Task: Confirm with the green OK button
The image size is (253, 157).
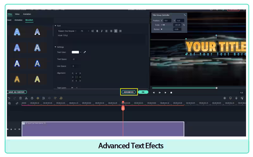Action: click(143, 92)
